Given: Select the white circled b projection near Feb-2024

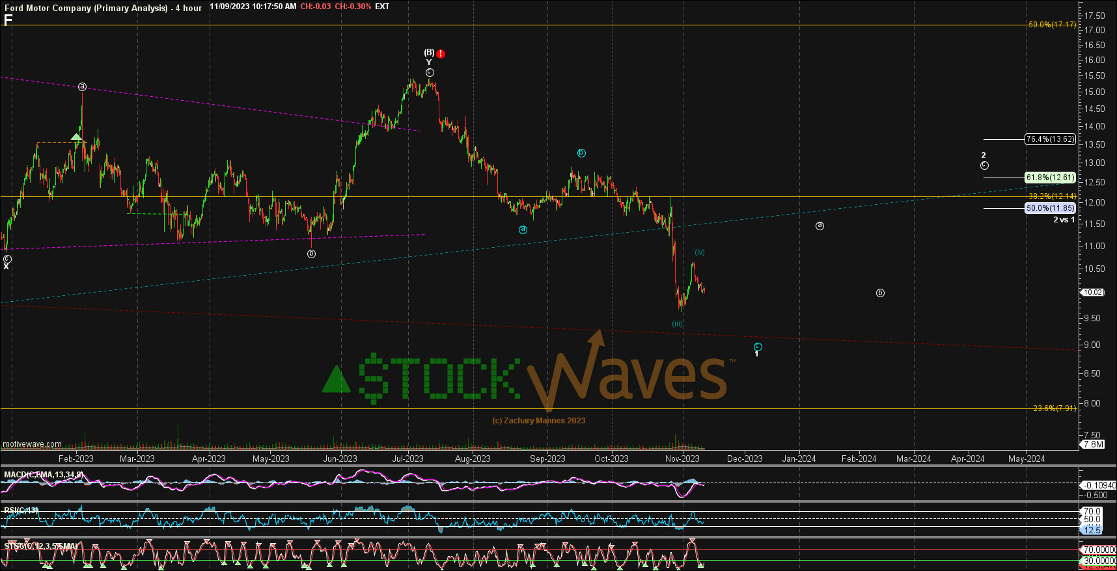Looking at the screenshot, I should (x=880, y=293).
